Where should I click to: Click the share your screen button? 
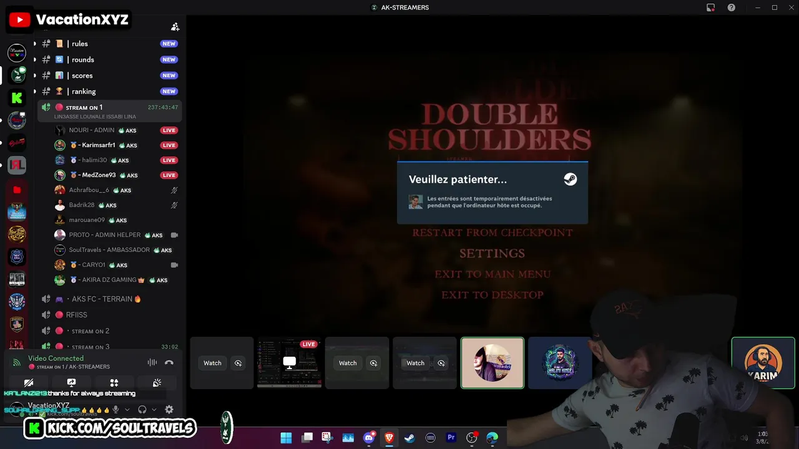tap(71, 383)
